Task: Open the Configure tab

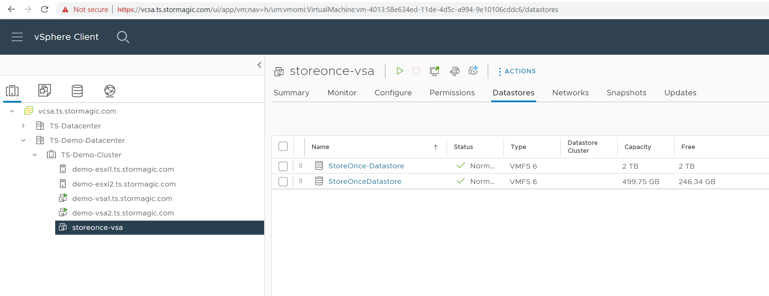Action: click(393, 93)
